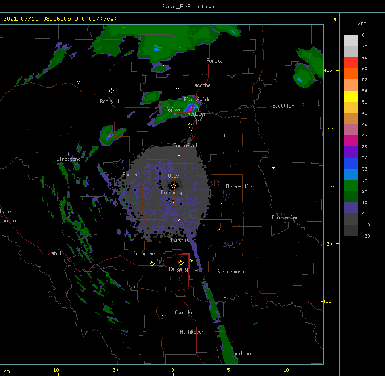Image resolution: width=385 pixels, height=376 pixels.
Task: Pick the bright green 20-30 dBZ legend color
Action: (351, 186)
